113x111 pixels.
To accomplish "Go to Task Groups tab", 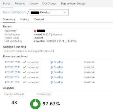I will click(49, 4).
